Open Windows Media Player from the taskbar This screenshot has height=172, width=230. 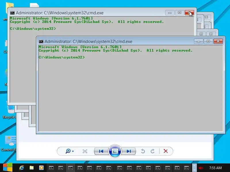pos(41,168)
